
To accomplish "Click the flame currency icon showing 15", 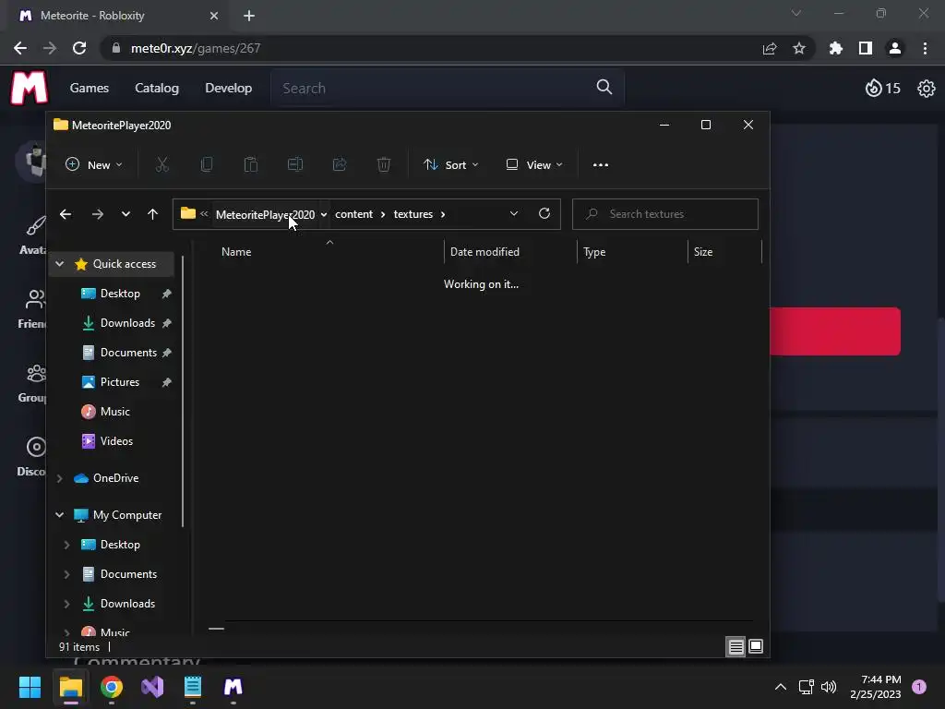I will click(x=873, y=88).
